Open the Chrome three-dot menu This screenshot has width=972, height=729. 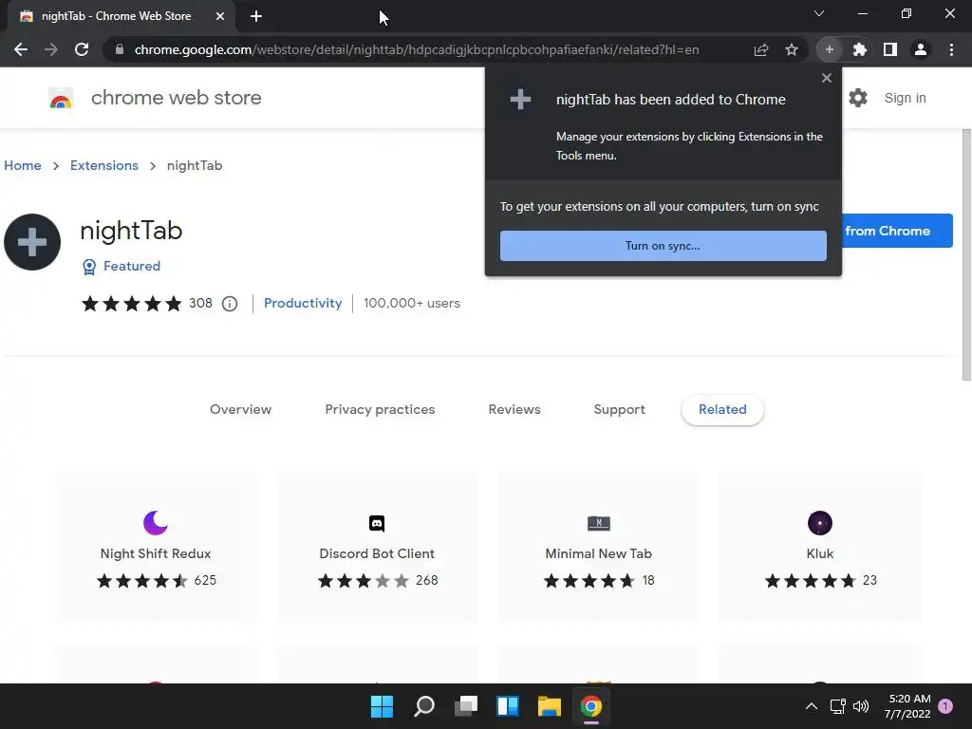click(x=951, y=49)
